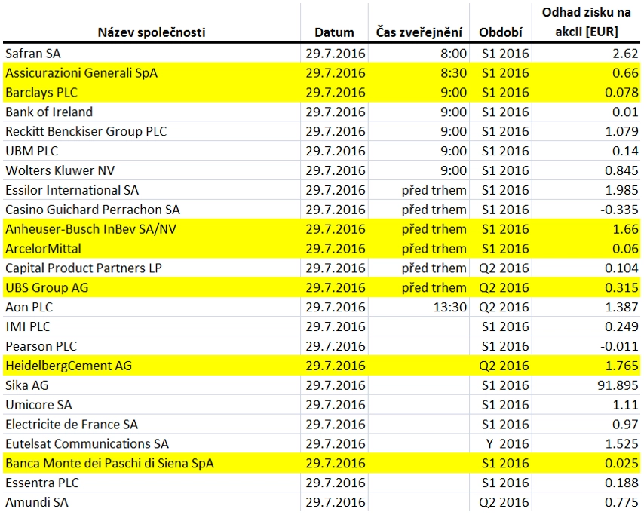The image size is (644, 515).
Task: Click the estimate value 1.765 for HeidelbergCement
Action: pos(622,366)
